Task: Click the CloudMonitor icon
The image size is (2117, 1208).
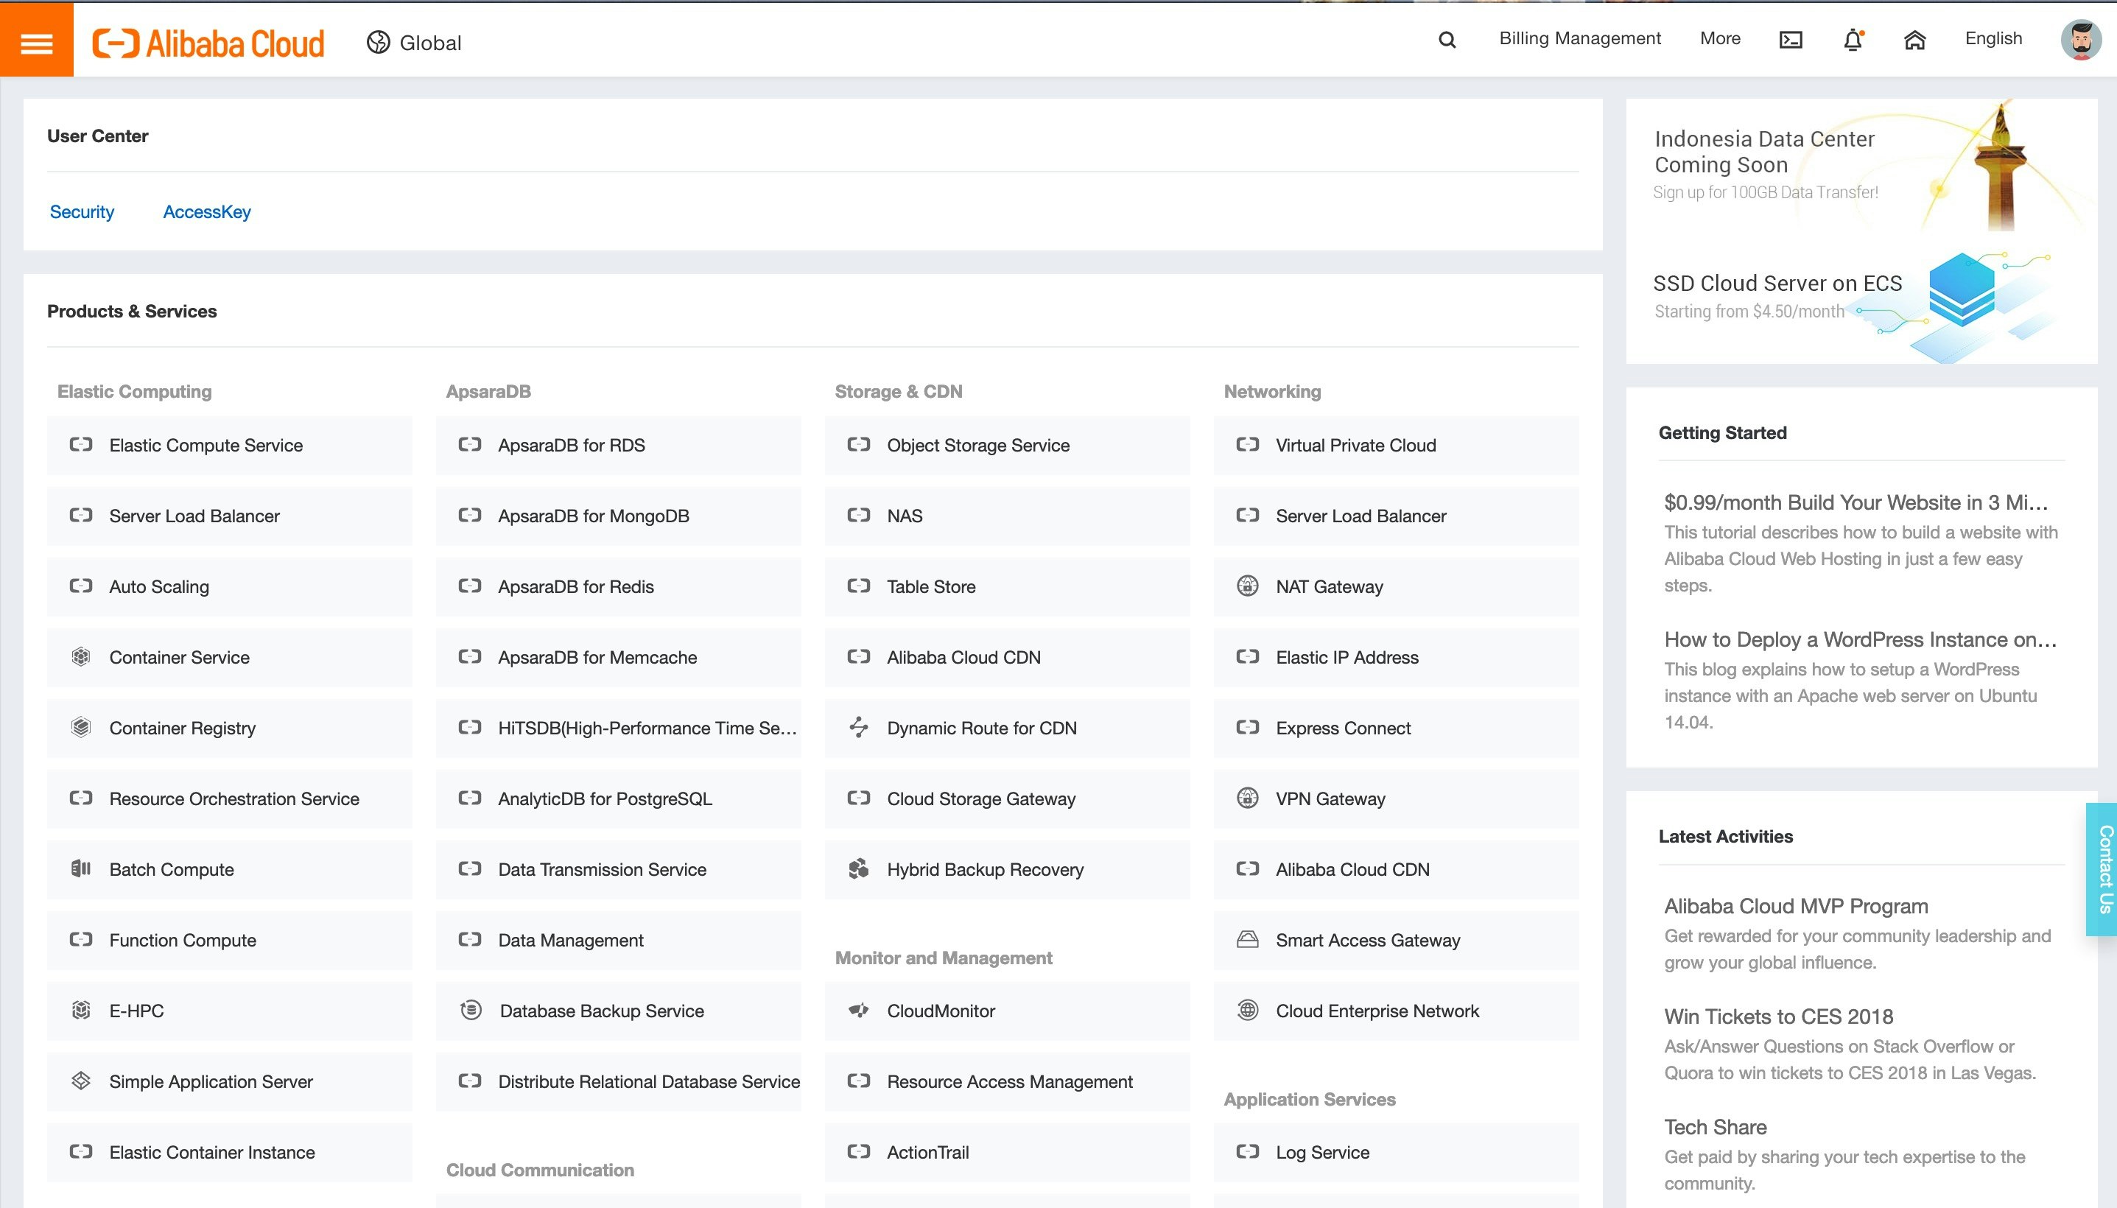Action: coord(859,1010)
